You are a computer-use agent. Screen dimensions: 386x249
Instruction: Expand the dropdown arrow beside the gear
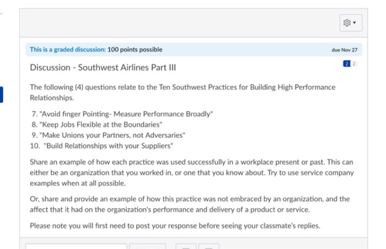[355, 23]
